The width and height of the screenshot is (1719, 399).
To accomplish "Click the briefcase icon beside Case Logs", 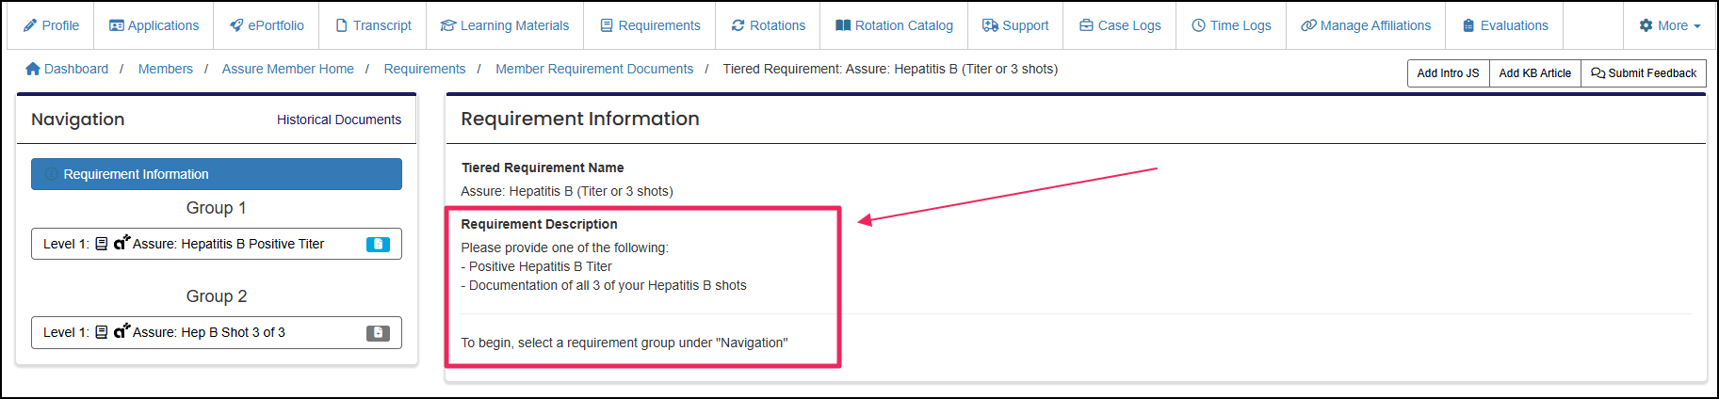I will 1086,25.
